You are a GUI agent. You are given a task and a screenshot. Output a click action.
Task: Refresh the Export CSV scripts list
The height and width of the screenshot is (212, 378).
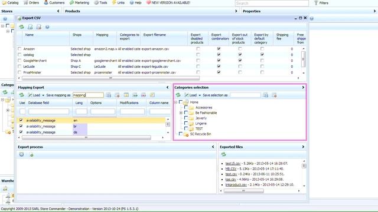point(21,27)
